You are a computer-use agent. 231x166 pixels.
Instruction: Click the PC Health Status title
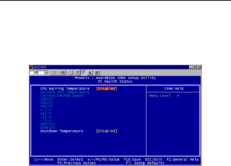115,82
